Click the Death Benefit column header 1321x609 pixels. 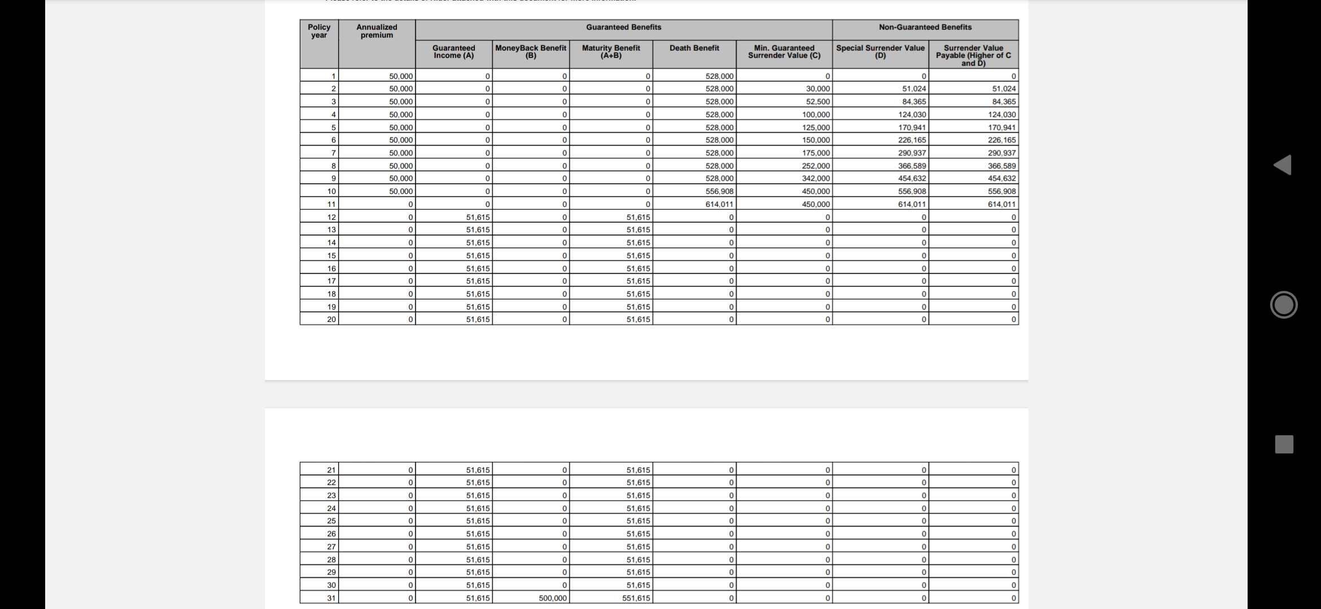tap(694, 48)
